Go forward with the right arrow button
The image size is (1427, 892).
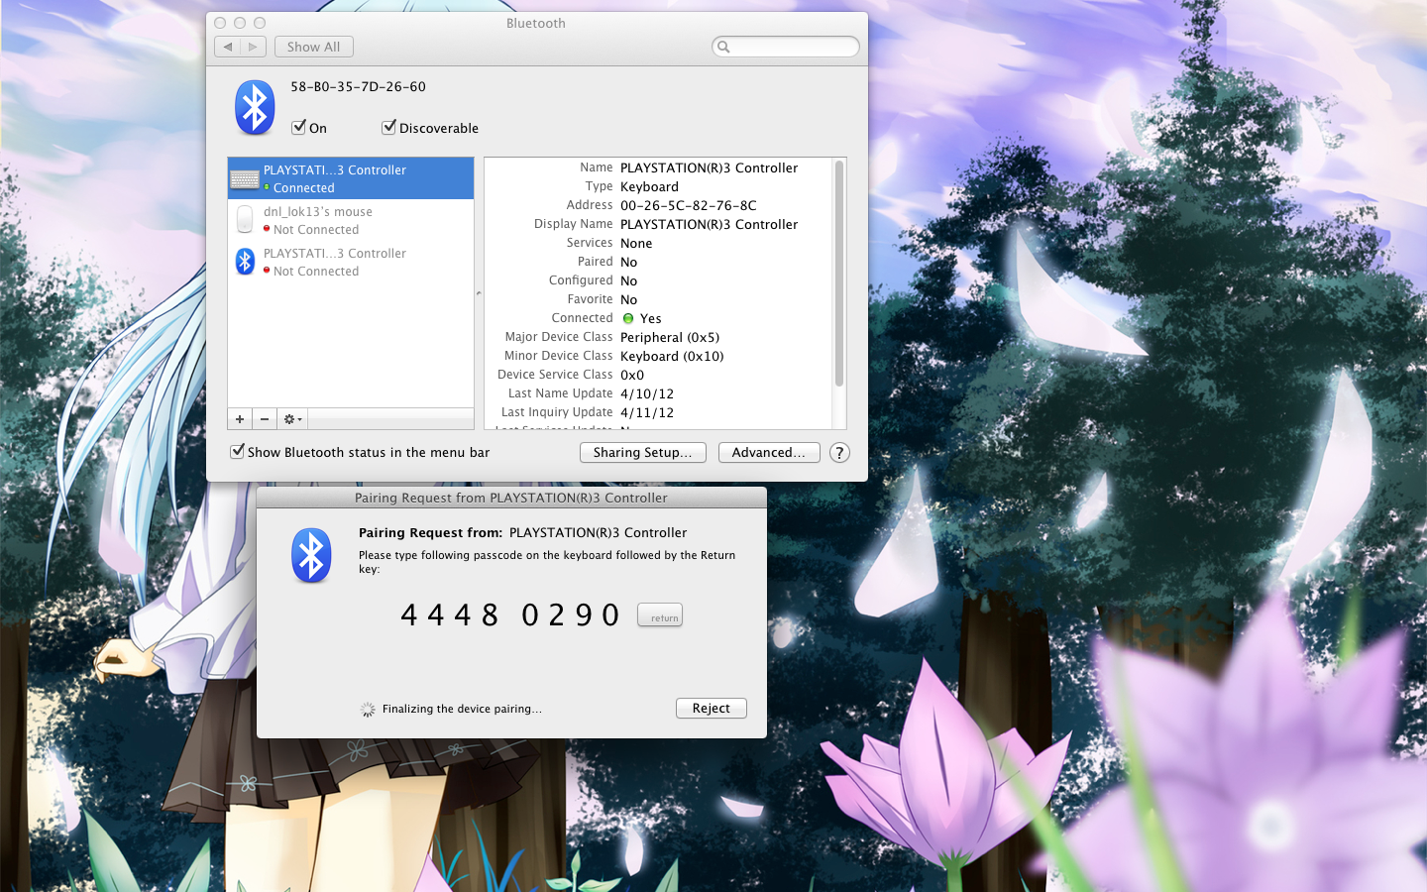[x=254, y=47]
